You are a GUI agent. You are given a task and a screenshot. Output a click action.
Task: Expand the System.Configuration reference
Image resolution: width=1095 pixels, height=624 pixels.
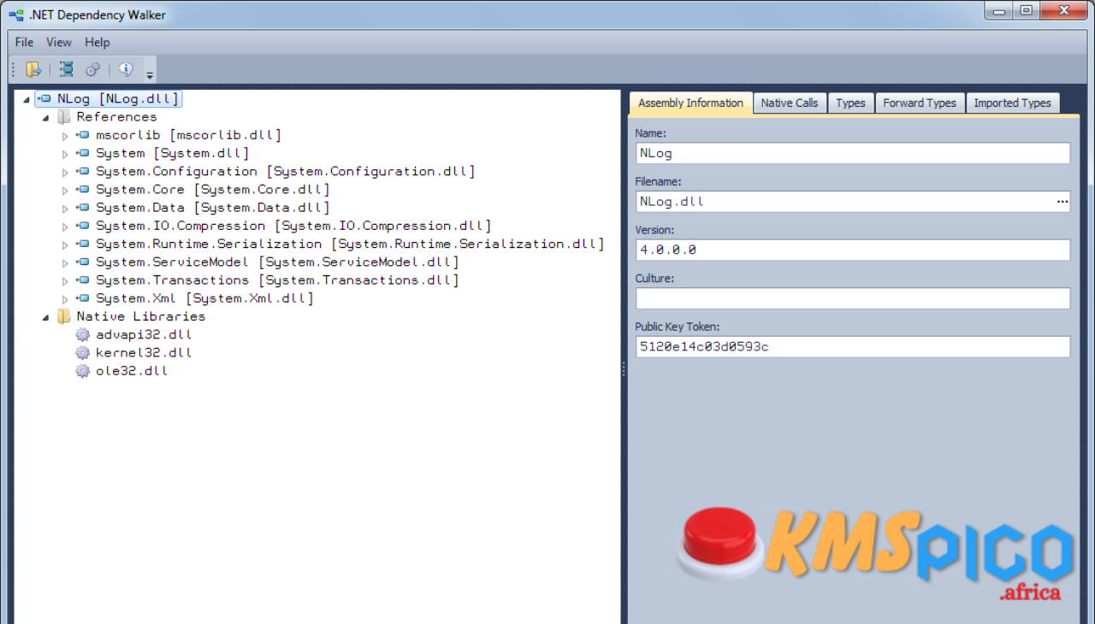click(x=64, y=172)
